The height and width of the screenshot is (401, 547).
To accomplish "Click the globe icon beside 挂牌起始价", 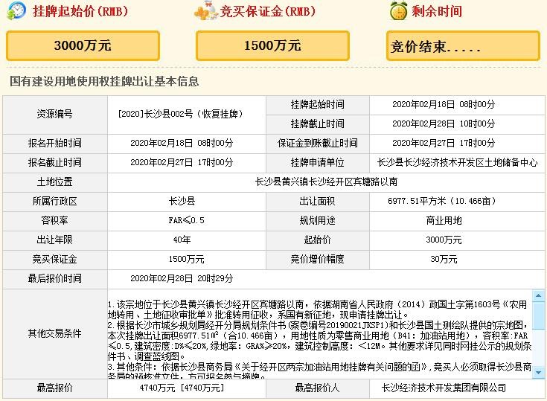I will (x=16, y=10).
